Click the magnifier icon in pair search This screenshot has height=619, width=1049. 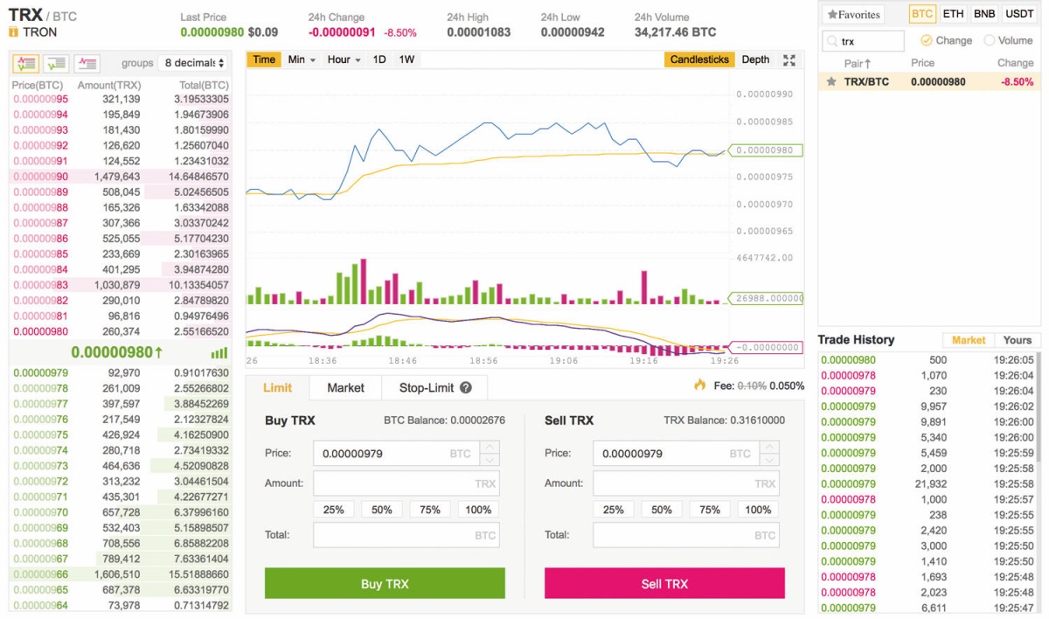tap(832, 41)
